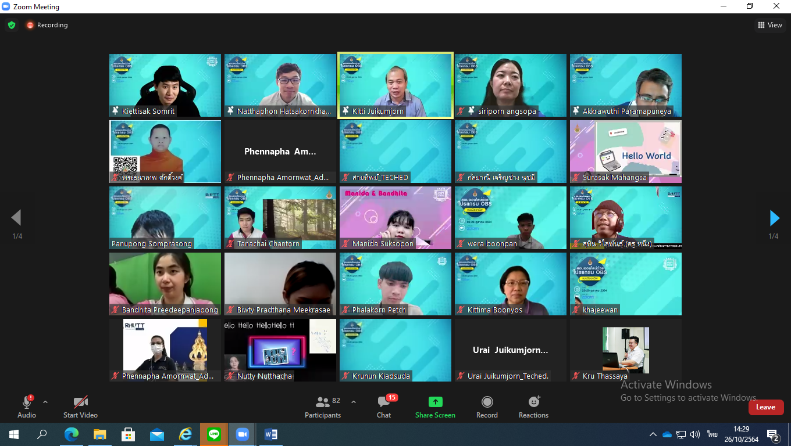Select Bandhita Preedeepanjapong video tile
Image resolution: width=791 pixels, height=446 pixels.
[165, 284]
